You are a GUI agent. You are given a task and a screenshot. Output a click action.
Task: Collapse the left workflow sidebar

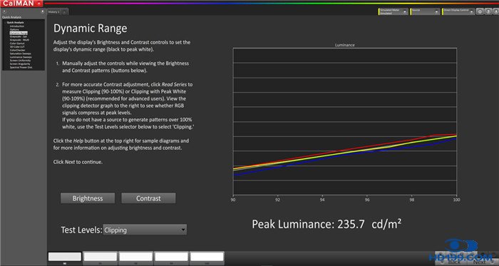click(x=43, y=11)
